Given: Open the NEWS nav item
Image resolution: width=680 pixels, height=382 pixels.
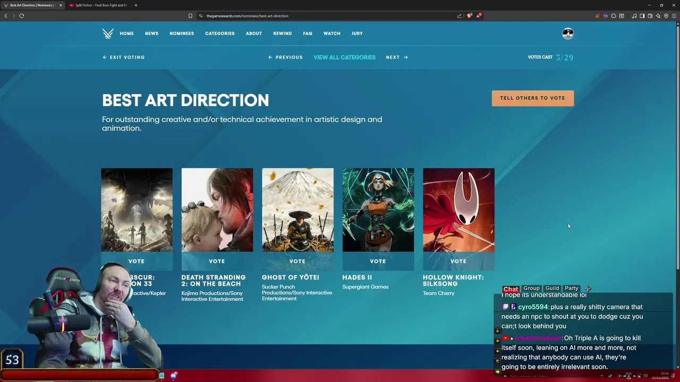Looking at the screenshot, I should pos(151,33).
